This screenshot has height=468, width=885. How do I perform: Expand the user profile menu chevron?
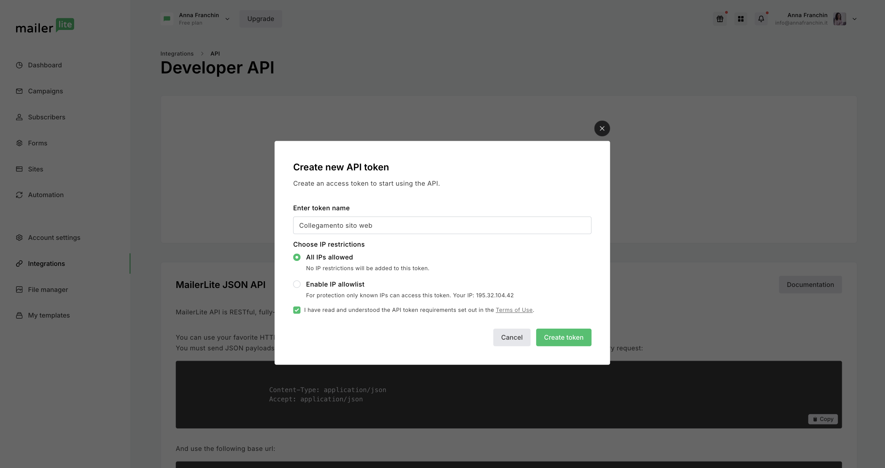[x=854, y=19]
